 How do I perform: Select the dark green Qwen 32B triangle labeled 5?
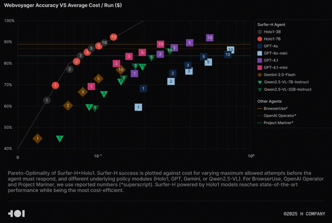(x=151, y=58)
